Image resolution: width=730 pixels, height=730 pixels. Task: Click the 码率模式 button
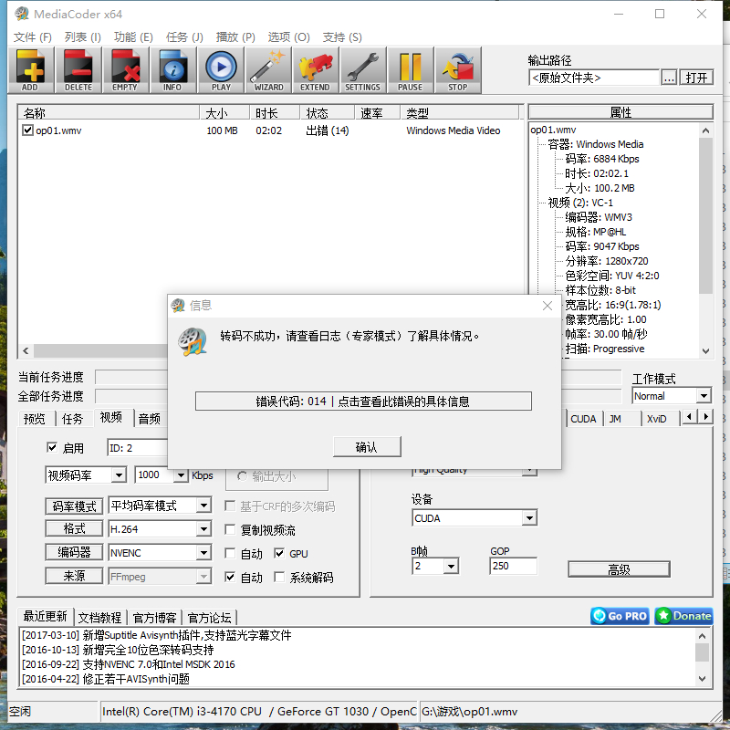click(74, 506)
